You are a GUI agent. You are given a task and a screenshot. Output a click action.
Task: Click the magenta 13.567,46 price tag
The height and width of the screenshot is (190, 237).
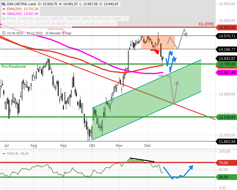(x=226, y=73)
